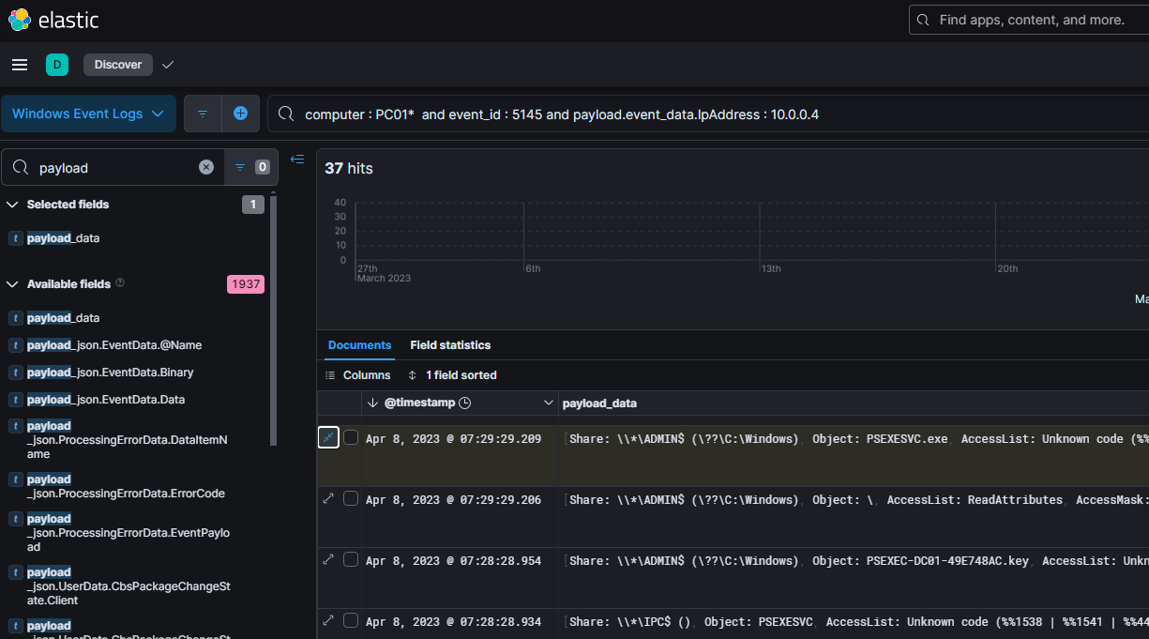Expand the 07:29:29.206 document details
The image size is (1149, 639).
point(328,499)
